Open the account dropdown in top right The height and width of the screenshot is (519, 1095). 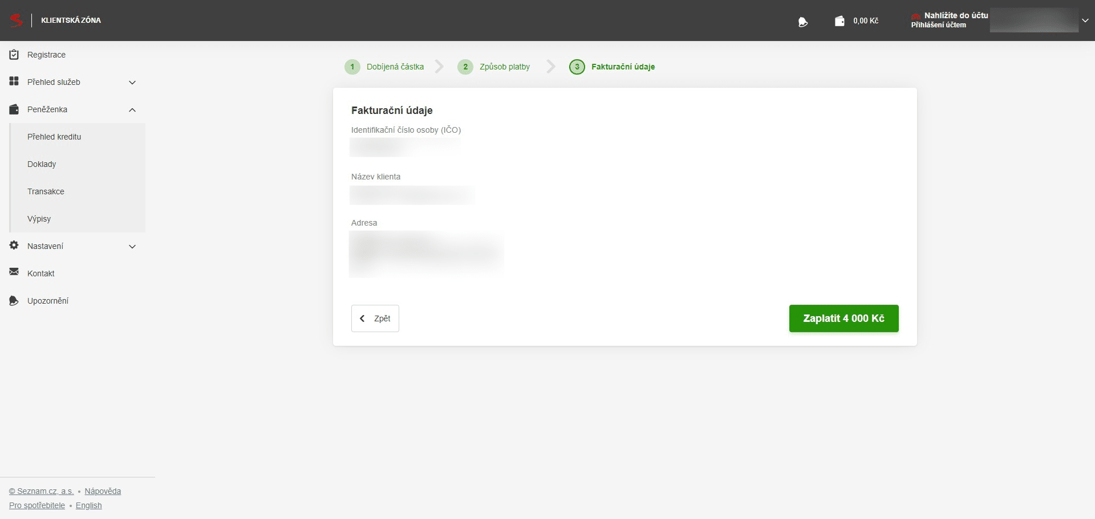[x=1085, y=21]
